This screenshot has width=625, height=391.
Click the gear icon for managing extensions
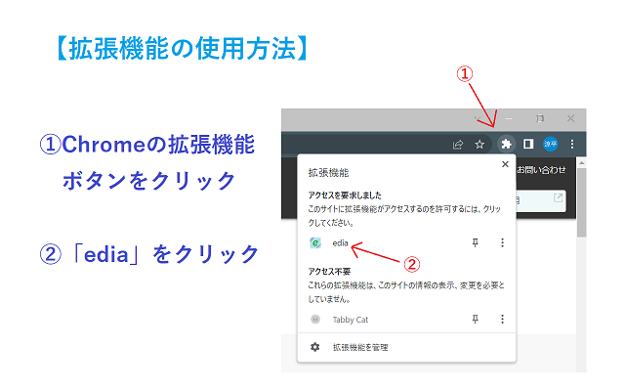point(314,347)
